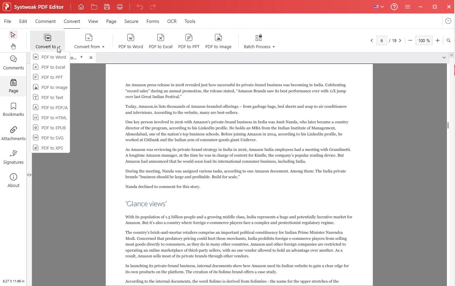Screen dimensions: 455x286
Task: Click the zoom in plus button
Action: click(x=437, y=40)
